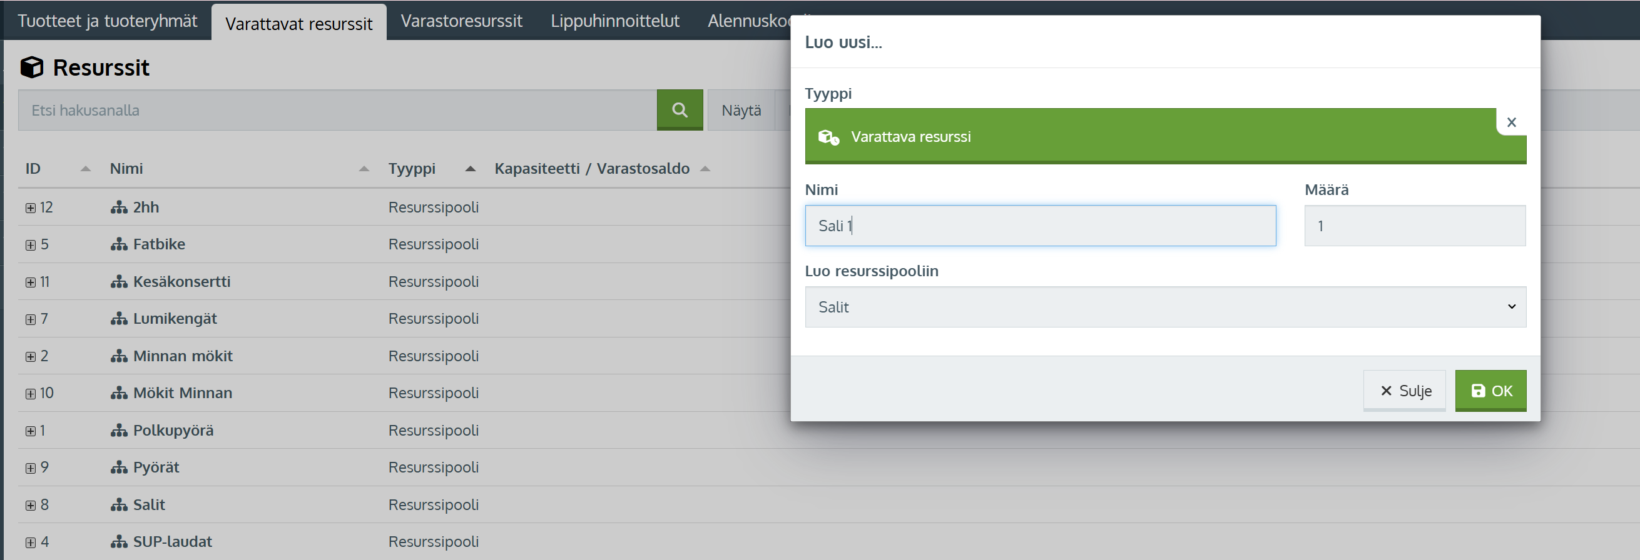
Task: Sort the list by Nimi column
Action: pyautogui.click(x=126, y=169)
